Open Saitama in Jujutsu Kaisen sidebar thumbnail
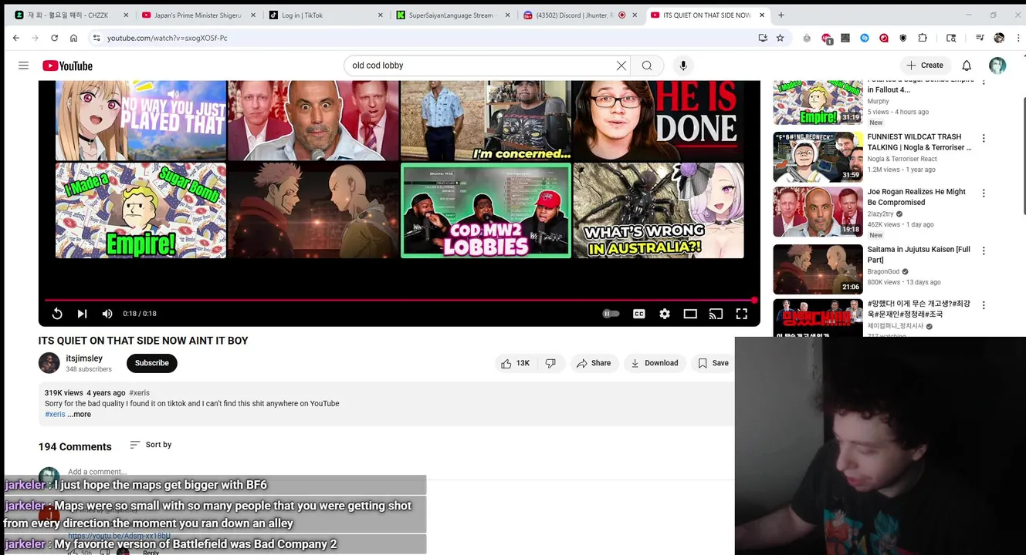 818,269
